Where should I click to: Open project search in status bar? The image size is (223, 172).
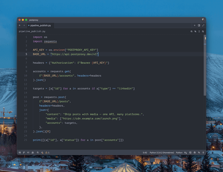click(x=38, y=153)
